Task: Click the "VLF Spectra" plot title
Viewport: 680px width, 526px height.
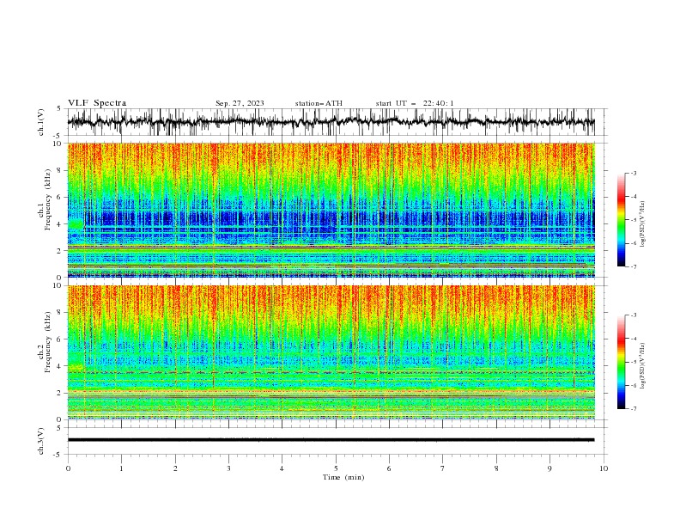Action: click(x=97, y=103)
